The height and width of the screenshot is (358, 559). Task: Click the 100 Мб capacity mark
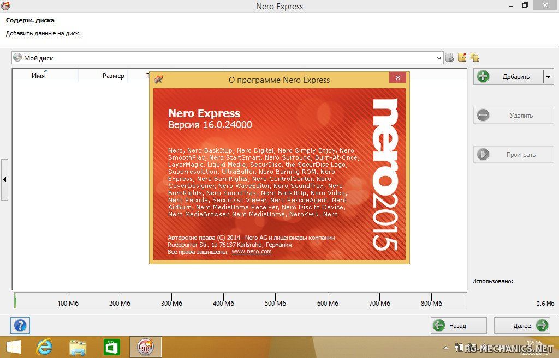point(68,303)
